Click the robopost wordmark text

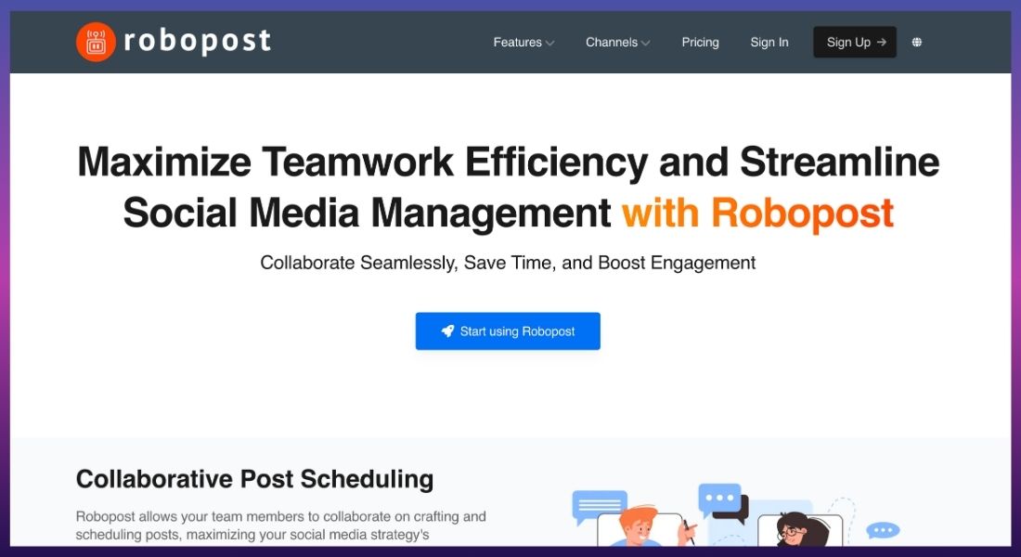coord(197,41)
